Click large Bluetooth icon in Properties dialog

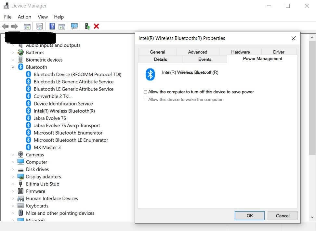click(x=150, y=74)
